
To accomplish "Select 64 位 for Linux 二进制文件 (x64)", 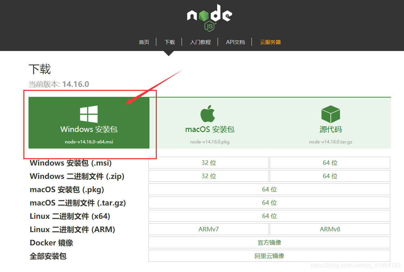I will tap(269, 216).
